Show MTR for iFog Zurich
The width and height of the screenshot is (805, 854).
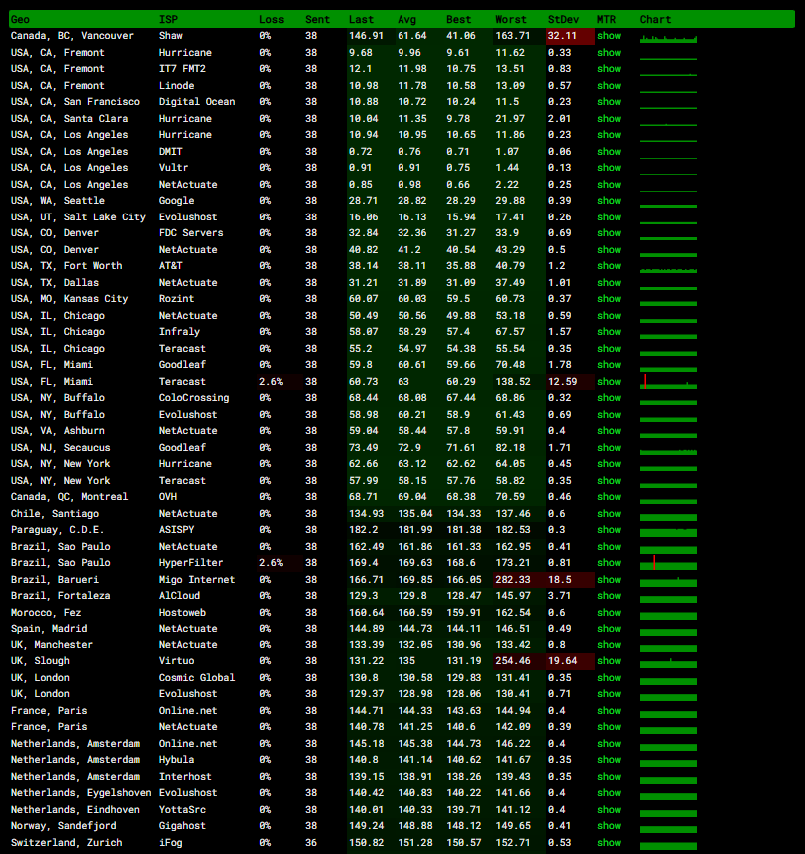pos(608,843)
